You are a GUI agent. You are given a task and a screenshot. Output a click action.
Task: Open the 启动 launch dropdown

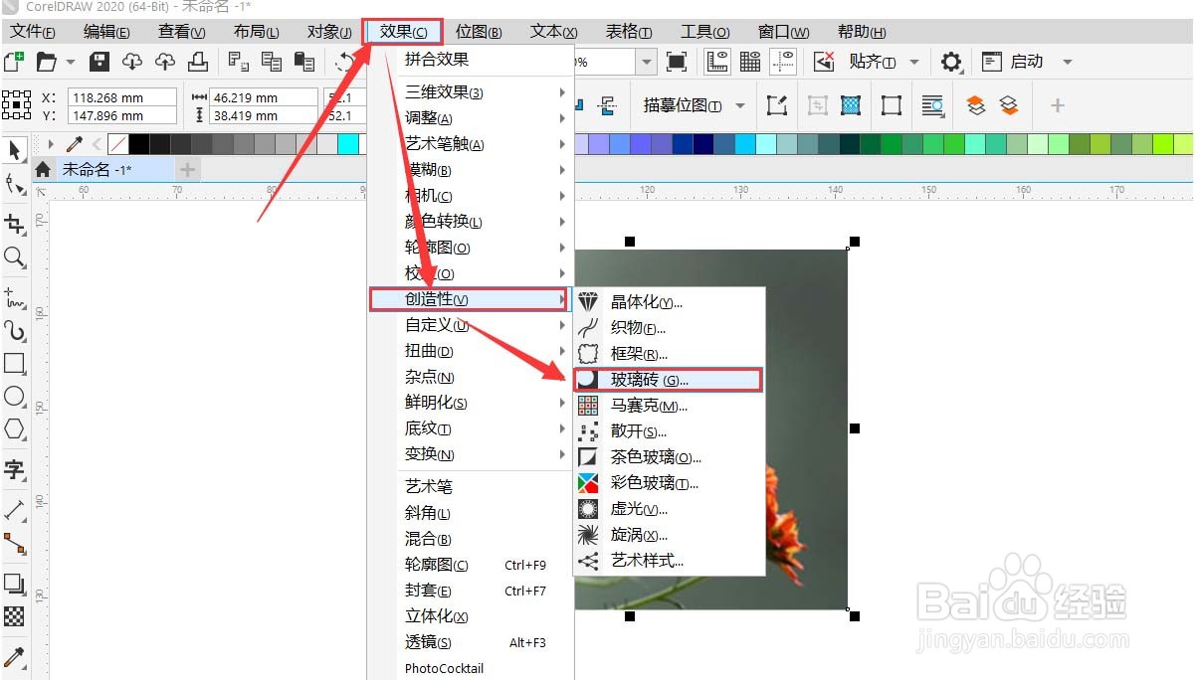point(1068,62)
